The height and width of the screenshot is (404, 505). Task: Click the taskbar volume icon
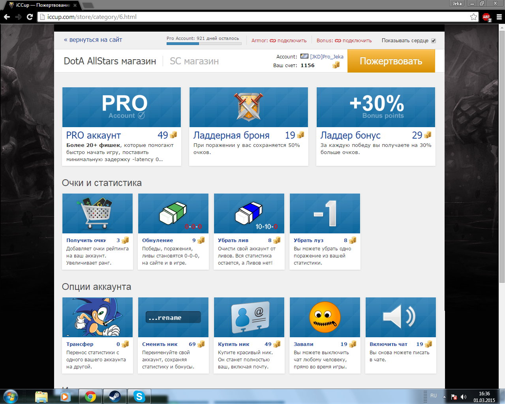point(464,397)
